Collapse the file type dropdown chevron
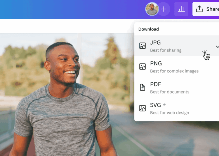The width and height of the screenshot is (219, 156). coord(217,47)
